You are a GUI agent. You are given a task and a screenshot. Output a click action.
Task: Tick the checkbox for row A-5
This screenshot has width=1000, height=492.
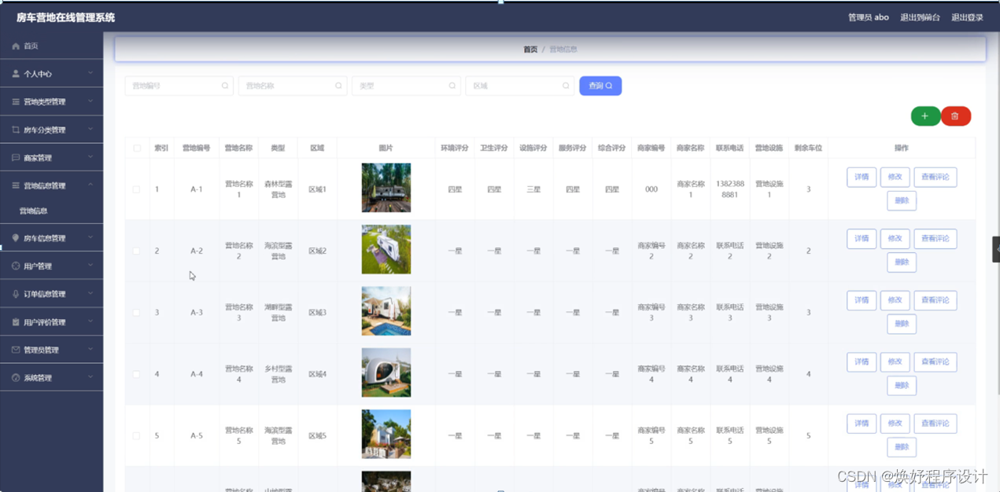(x=137, y=435)
